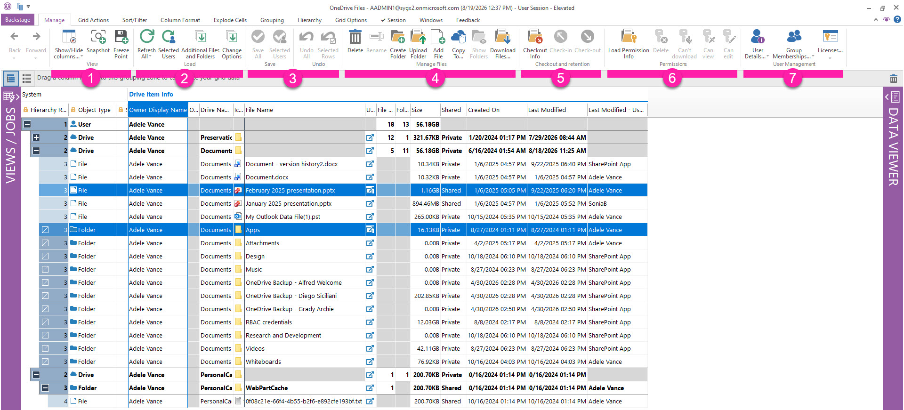904x410 pixels.
Task: Select February 2025 presentation.pptx file name
Action: click(x=290, y=191)
